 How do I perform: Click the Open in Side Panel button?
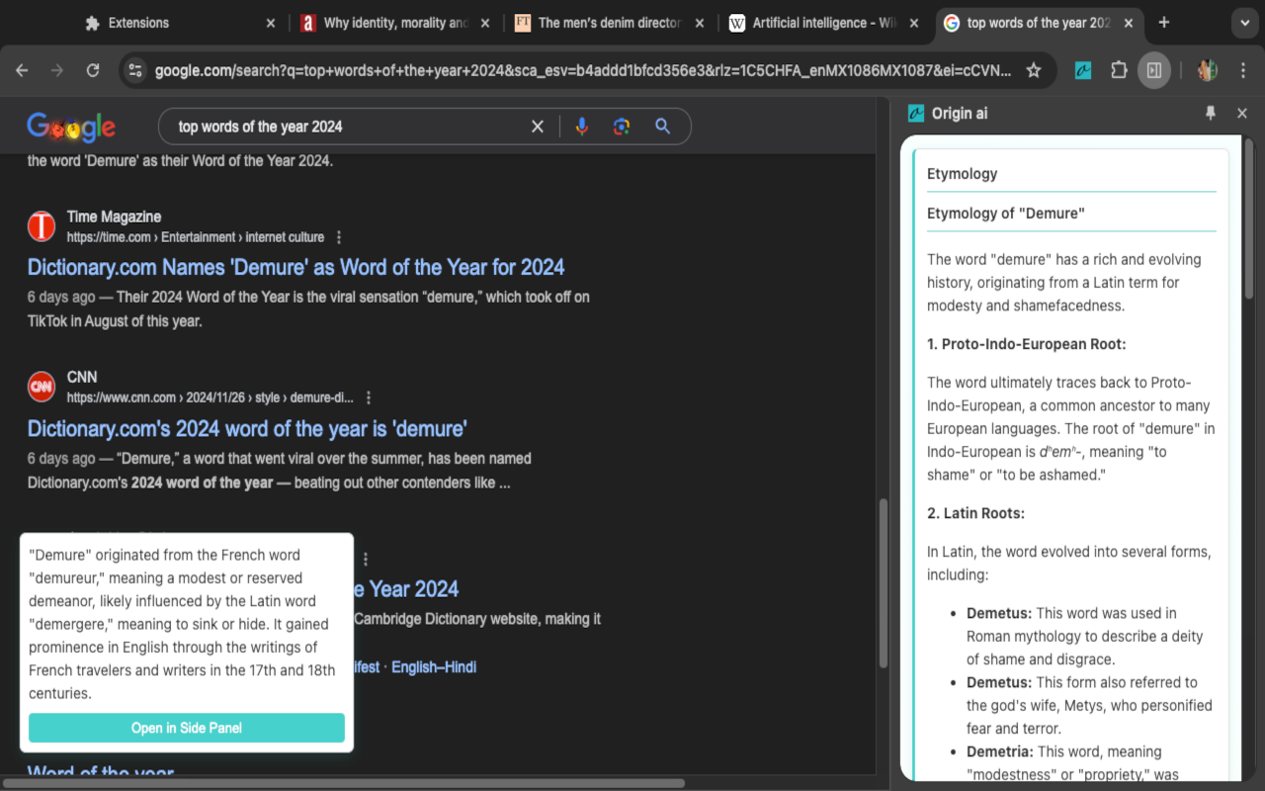tap(187, 728)
